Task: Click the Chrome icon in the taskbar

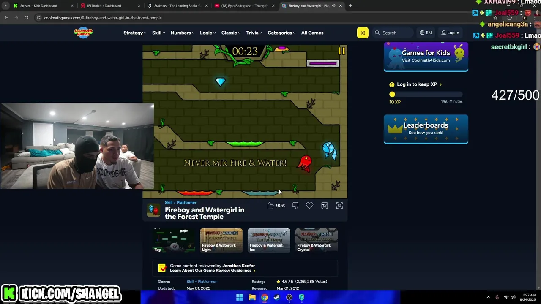Action: pos(264,297)
